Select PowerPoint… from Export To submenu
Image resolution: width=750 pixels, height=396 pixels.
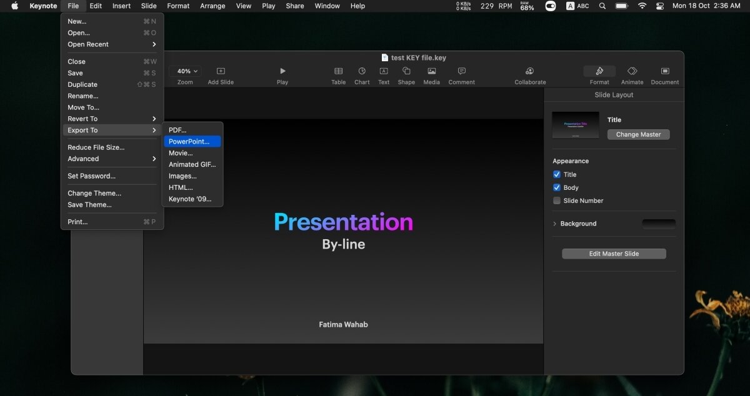(189, 142)
